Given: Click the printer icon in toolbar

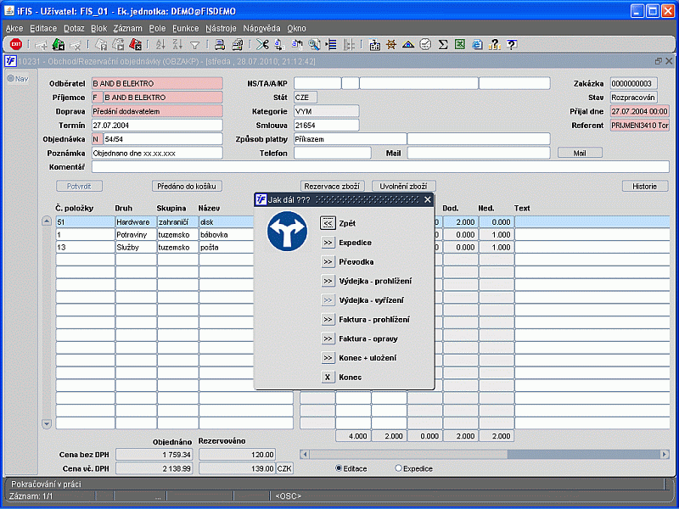Looking at the screenshot, I should coord(219,45).
